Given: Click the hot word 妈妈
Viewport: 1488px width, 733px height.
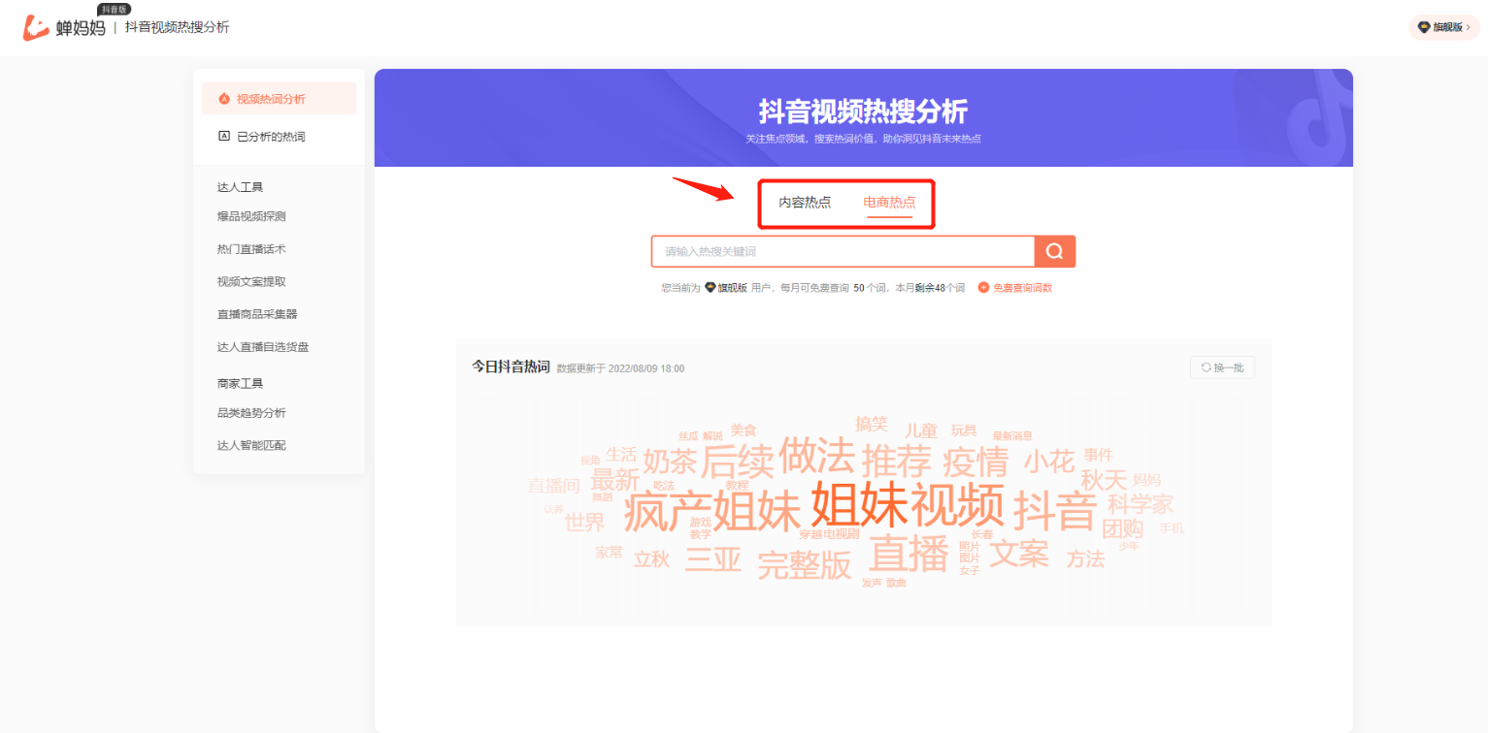Looking at the screenshot, I should (x=1146, y=479).
